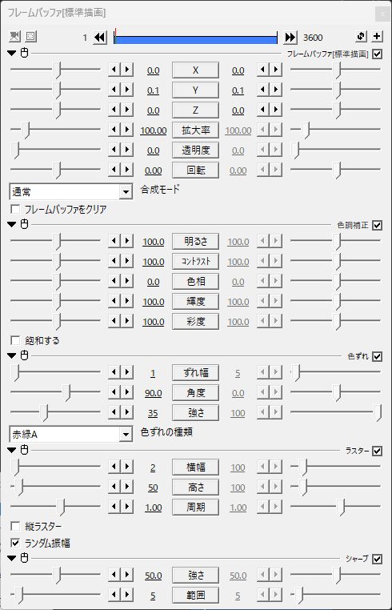Jump to the object's first frame

click(100, 38)
